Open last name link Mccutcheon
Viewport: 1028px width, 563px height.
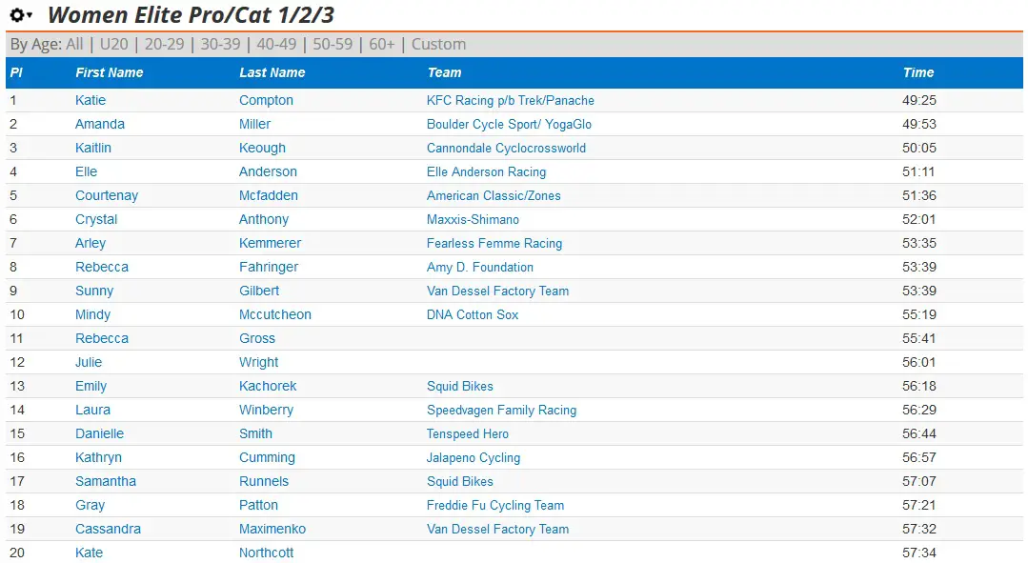tap(275, 314)
